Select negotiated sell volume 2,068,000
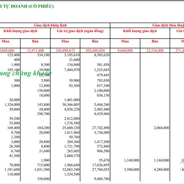Image resolution: width=184 pixels, height=184 pixels. click(162, 128)
